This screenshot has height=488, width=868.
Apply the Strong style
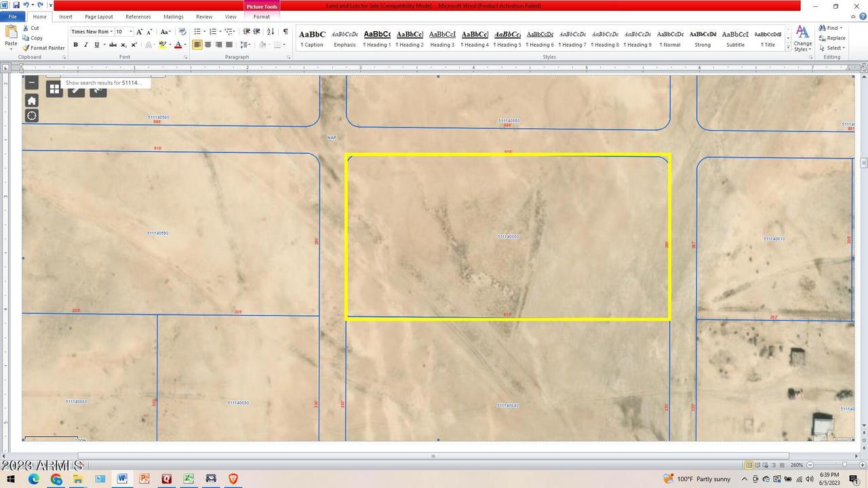pos(703,39)
